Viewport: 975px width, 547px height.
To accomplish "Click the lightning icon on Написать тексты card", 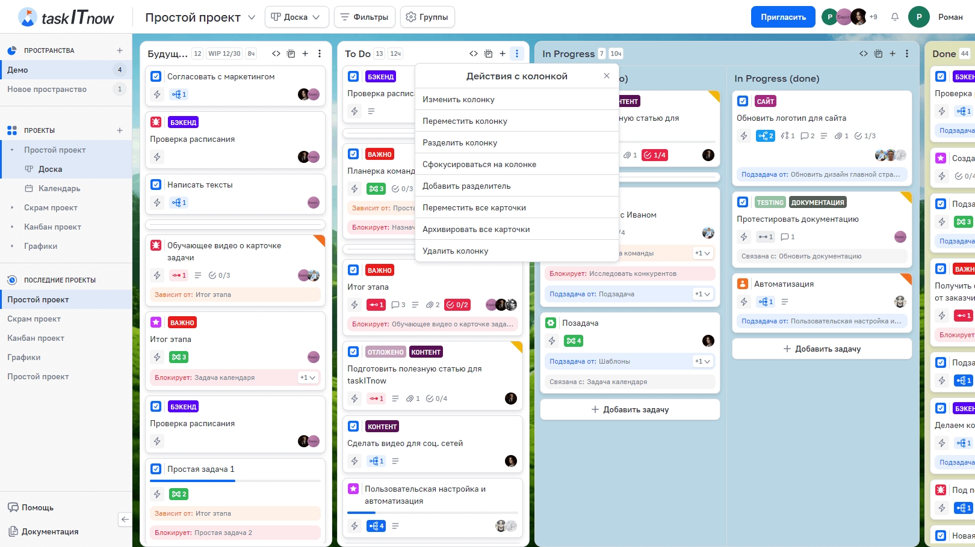I will pos(157,203).
